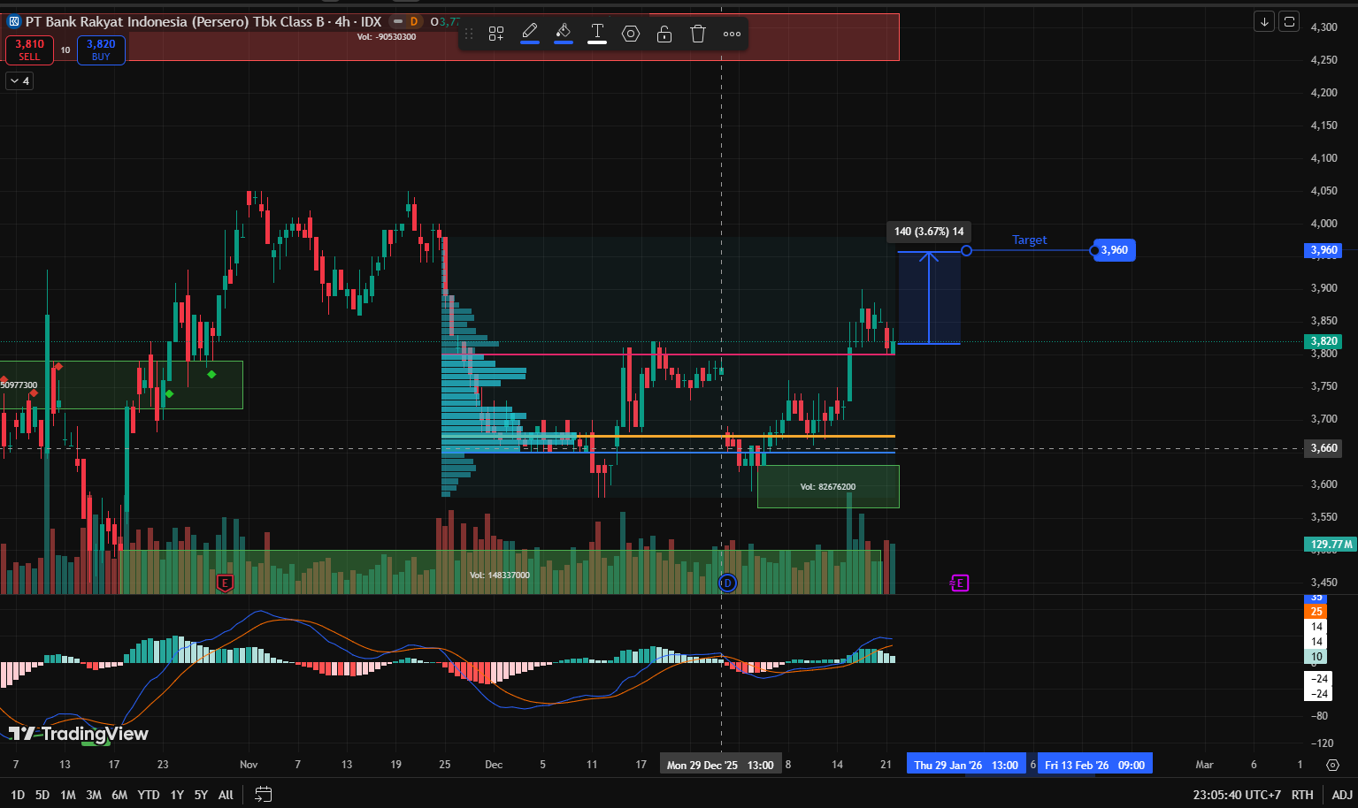Click the blue D dividend marker

coord(727,583)
